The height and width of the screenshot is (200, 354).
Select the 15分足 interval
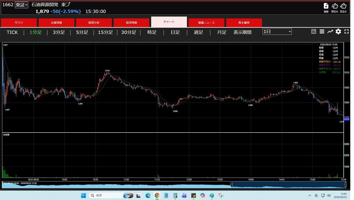tap(105, 32)
